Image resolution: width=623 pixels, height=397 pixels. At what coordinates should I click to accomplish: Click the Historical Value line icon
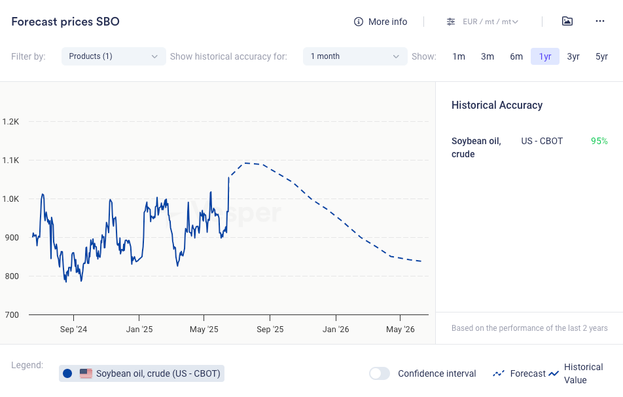[554, 373]
